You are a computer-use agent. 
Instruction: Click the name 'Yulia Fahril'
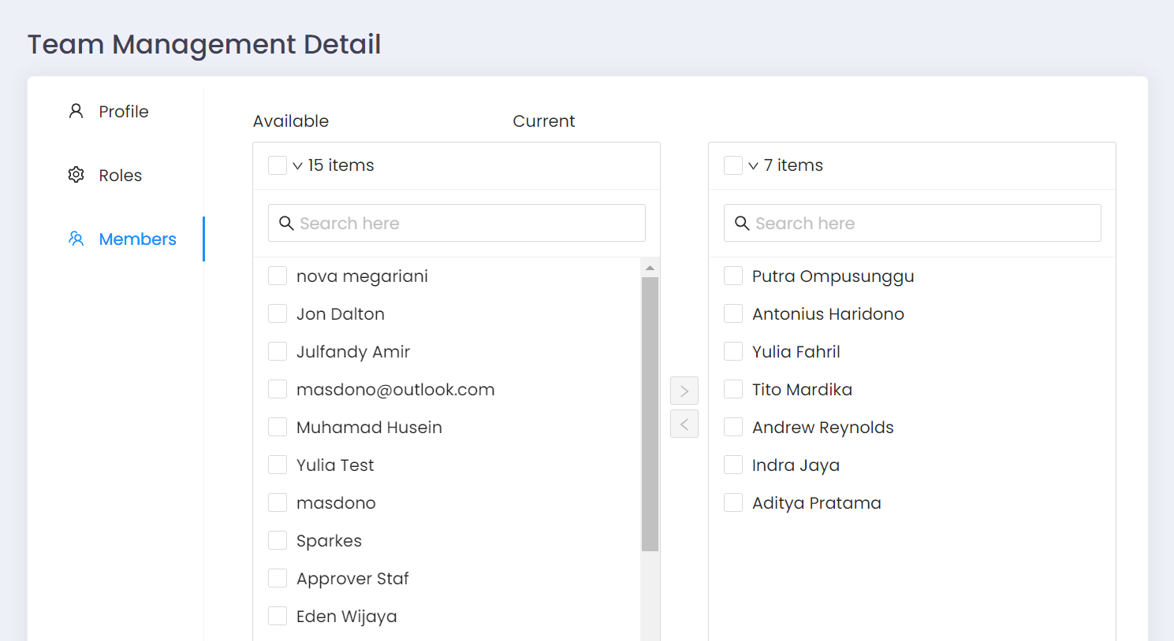click(x=796, y=352)
